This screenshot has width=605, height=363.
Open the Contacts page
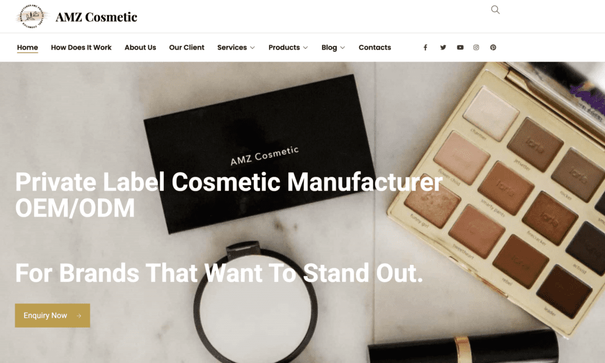[375, 47]
